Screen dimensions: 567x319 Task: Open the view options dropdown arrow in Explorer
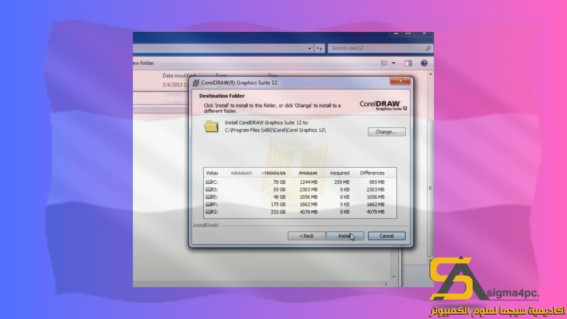tap(393, 63)
